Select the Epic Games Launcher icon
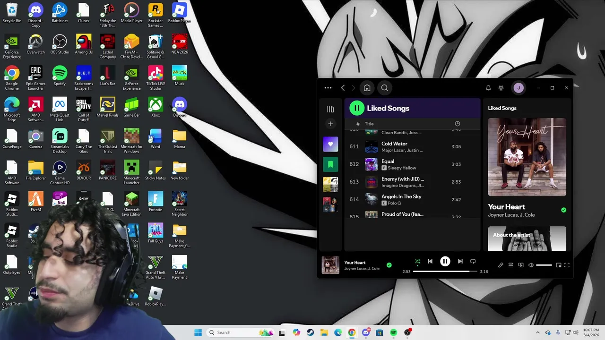Viewport: 605px width, 340px height. point(35,78)
